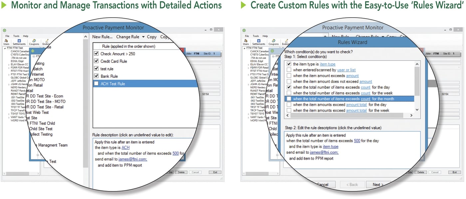
Task: Click green app icon in right window title bar
Action: coord(244,30)
